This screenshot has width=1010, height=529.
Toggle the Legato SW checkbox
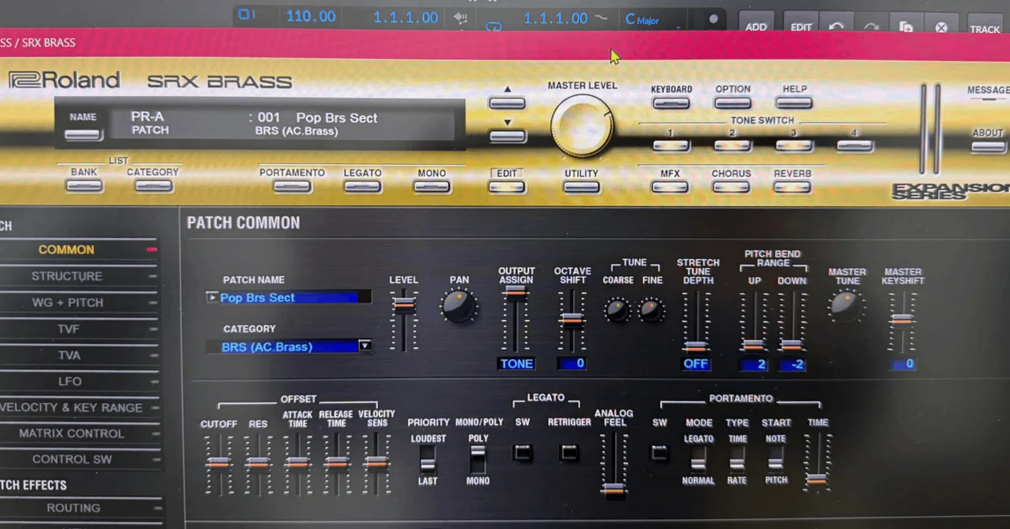(522, 453)
